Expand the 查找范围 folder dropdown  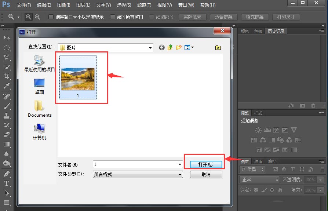point(150,48)
